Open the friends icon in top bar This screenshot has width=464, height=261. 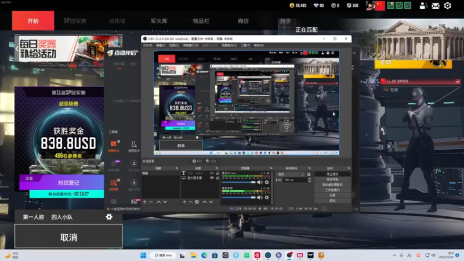coord(422,6)
